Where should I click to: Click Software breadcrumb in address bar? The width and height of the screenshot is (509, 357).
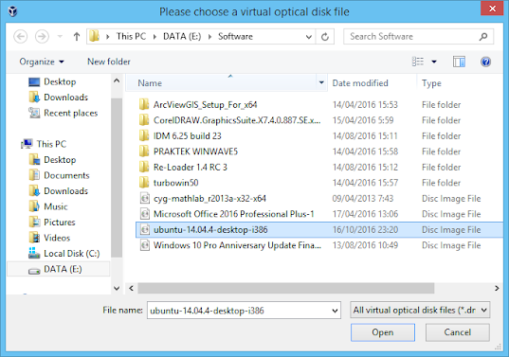pyautogui.click(x=235, y=36)
